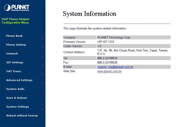The image size is (190, 127).
Task: Click the Web Site: label
Action: coord(70,71)
